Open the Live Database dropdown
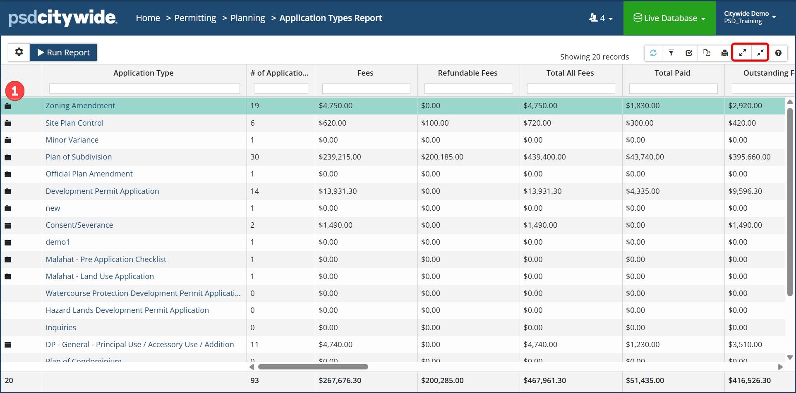 [669, 18]
